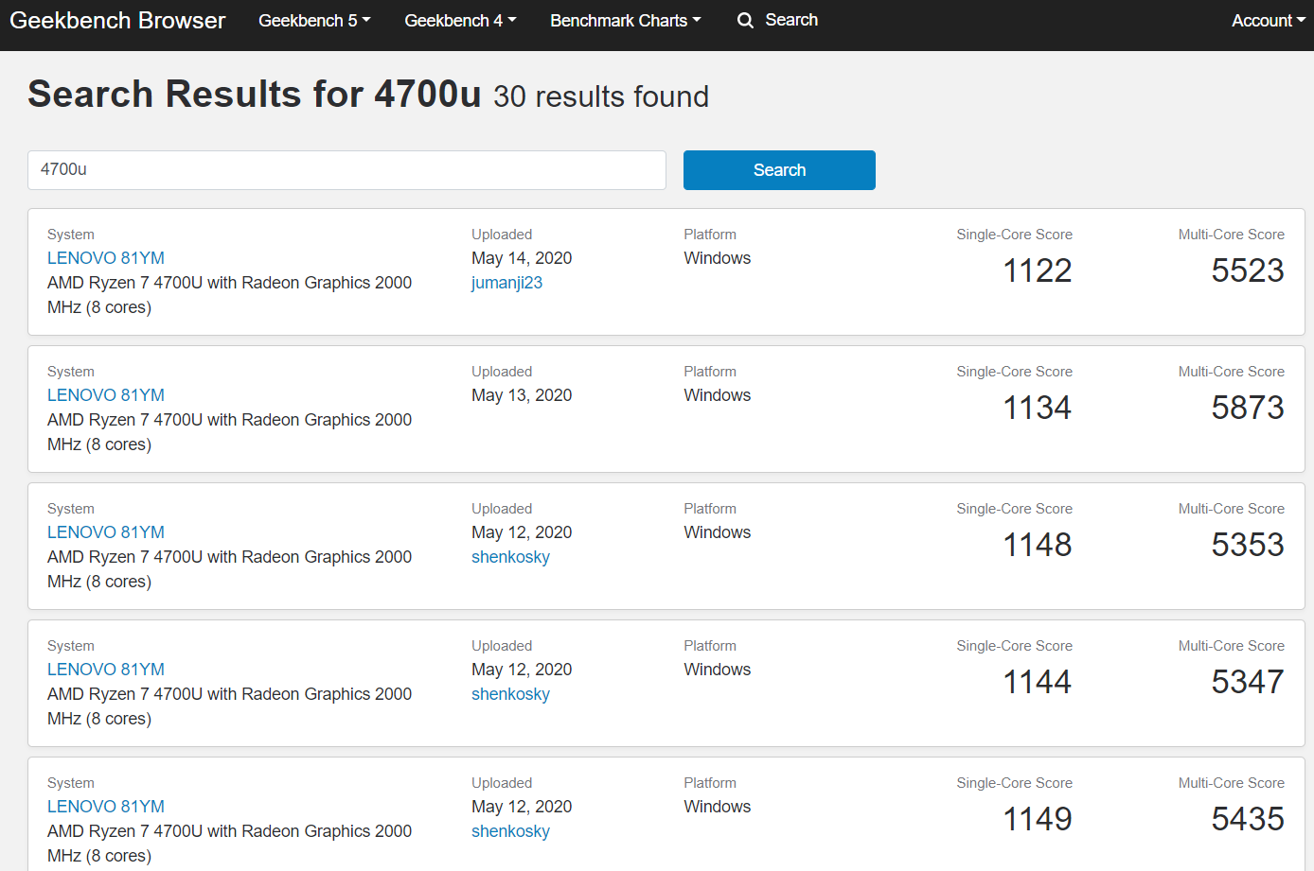
Task: Click the upload date May 14, 2020
Action: tap(522, 258)
